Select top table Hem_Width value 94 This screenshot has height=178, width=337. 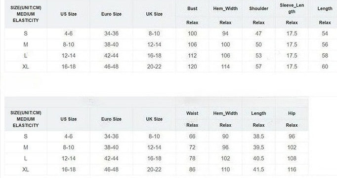coord(225,34)
